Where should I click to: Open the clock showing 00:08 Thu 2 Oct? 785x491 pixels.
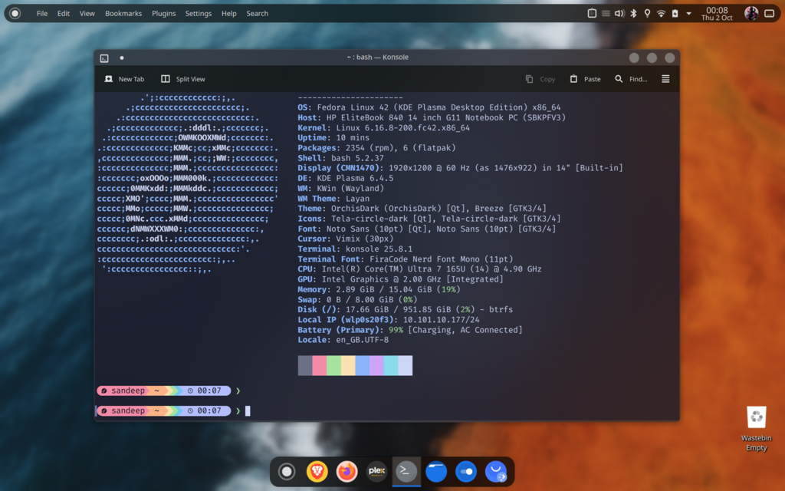point(717,14)
